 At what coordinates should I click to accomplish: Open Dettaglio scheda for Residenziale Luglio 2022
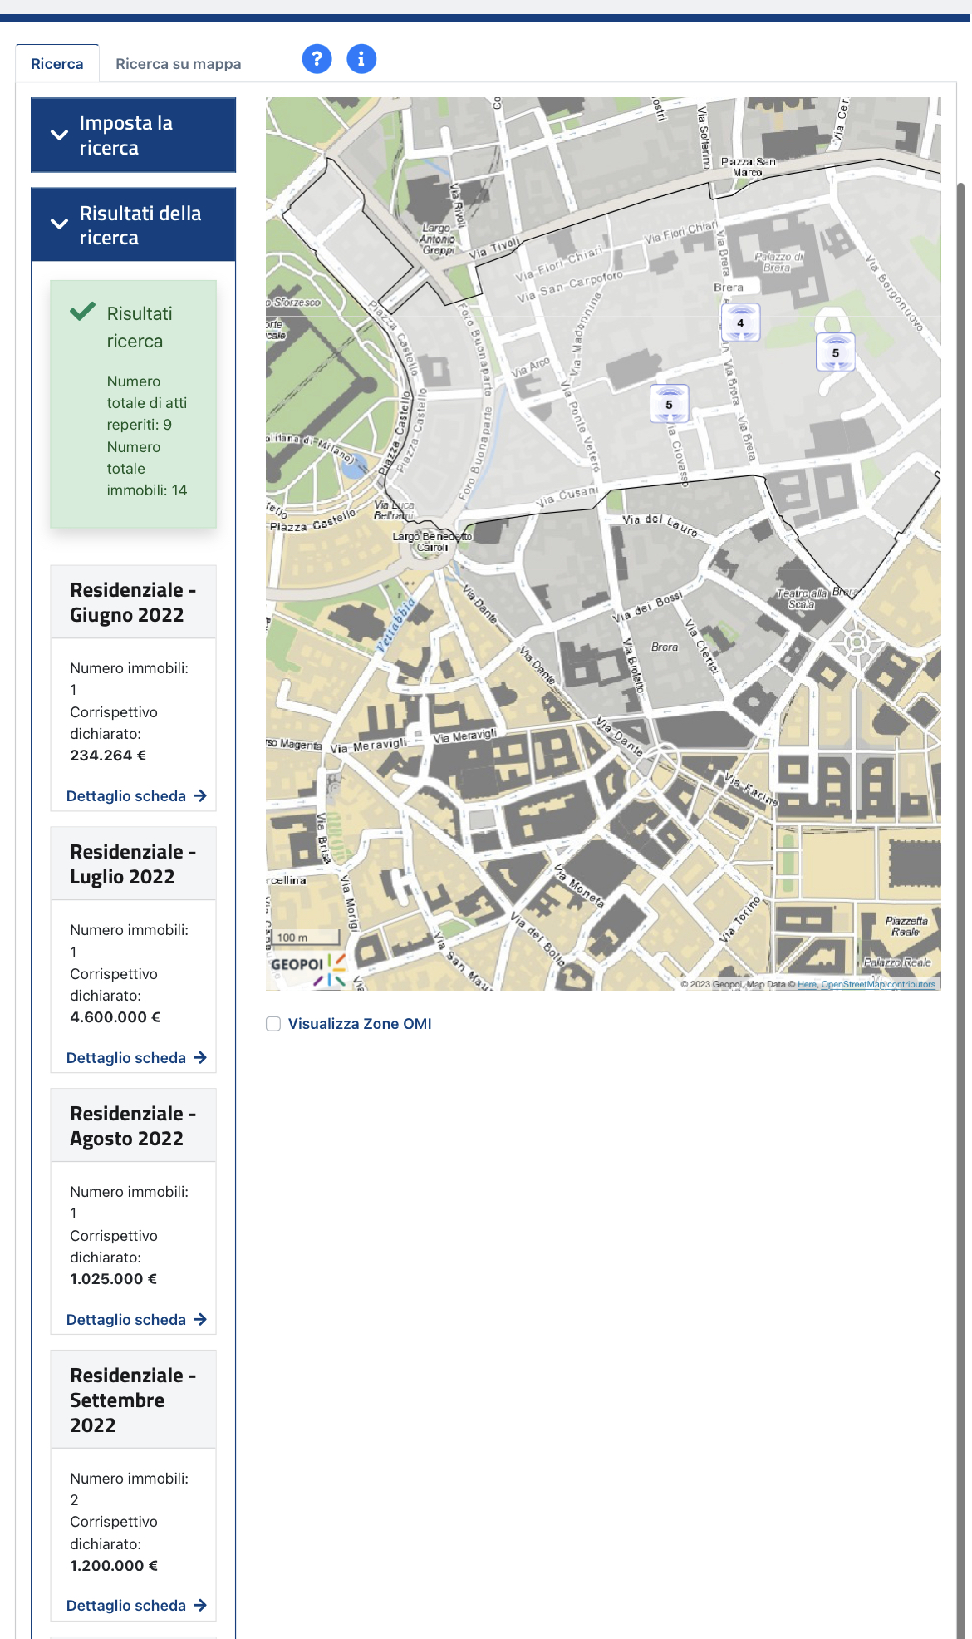136,1058
